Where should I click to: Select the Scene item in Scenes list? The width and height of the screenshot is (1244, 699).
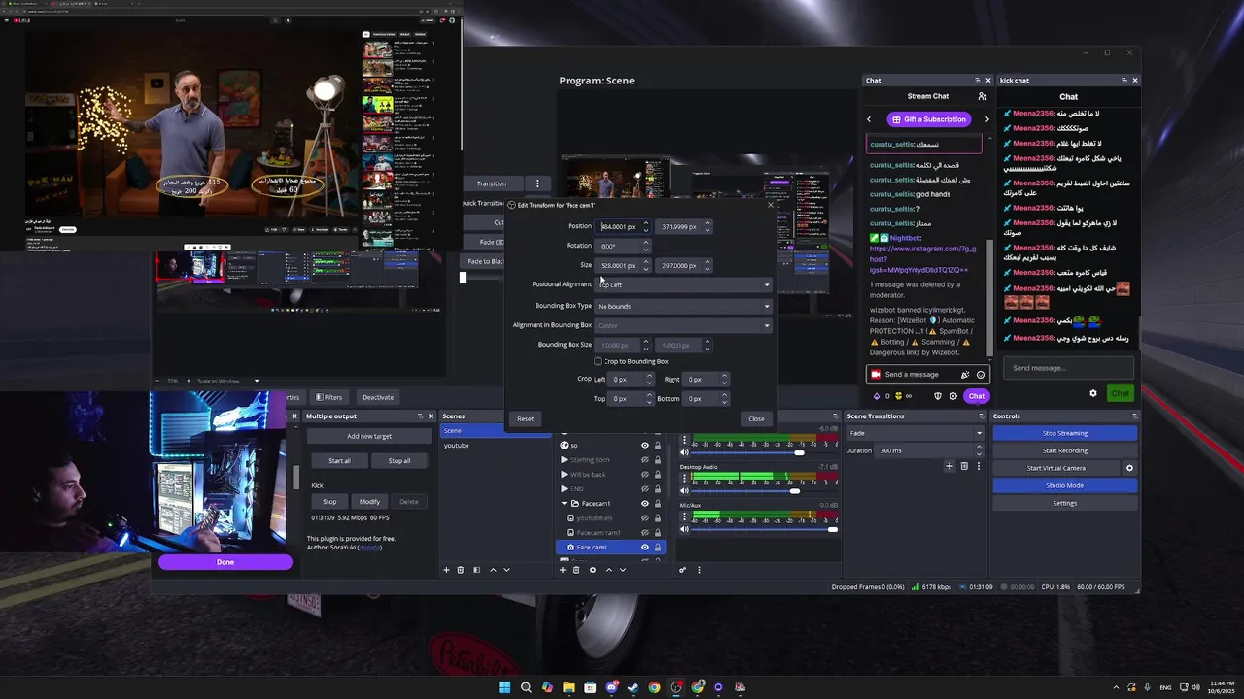(x=496, y=431)
